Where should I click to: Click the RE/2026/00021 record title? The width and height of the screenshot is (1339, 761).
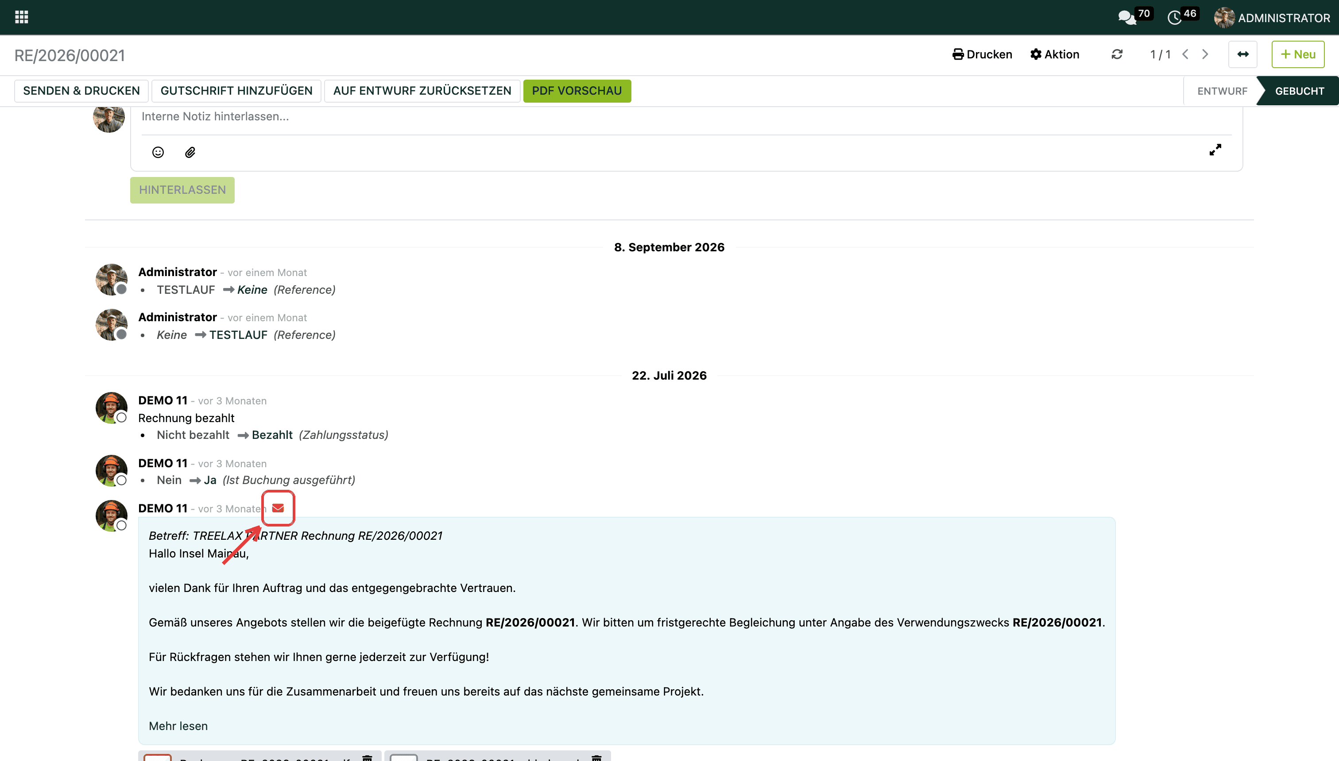[70, 55]
